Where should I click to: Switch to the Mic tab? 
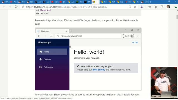click(128, 2)
